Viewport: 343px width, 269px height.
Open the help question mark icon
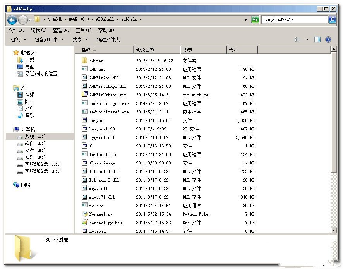point(328,39)
